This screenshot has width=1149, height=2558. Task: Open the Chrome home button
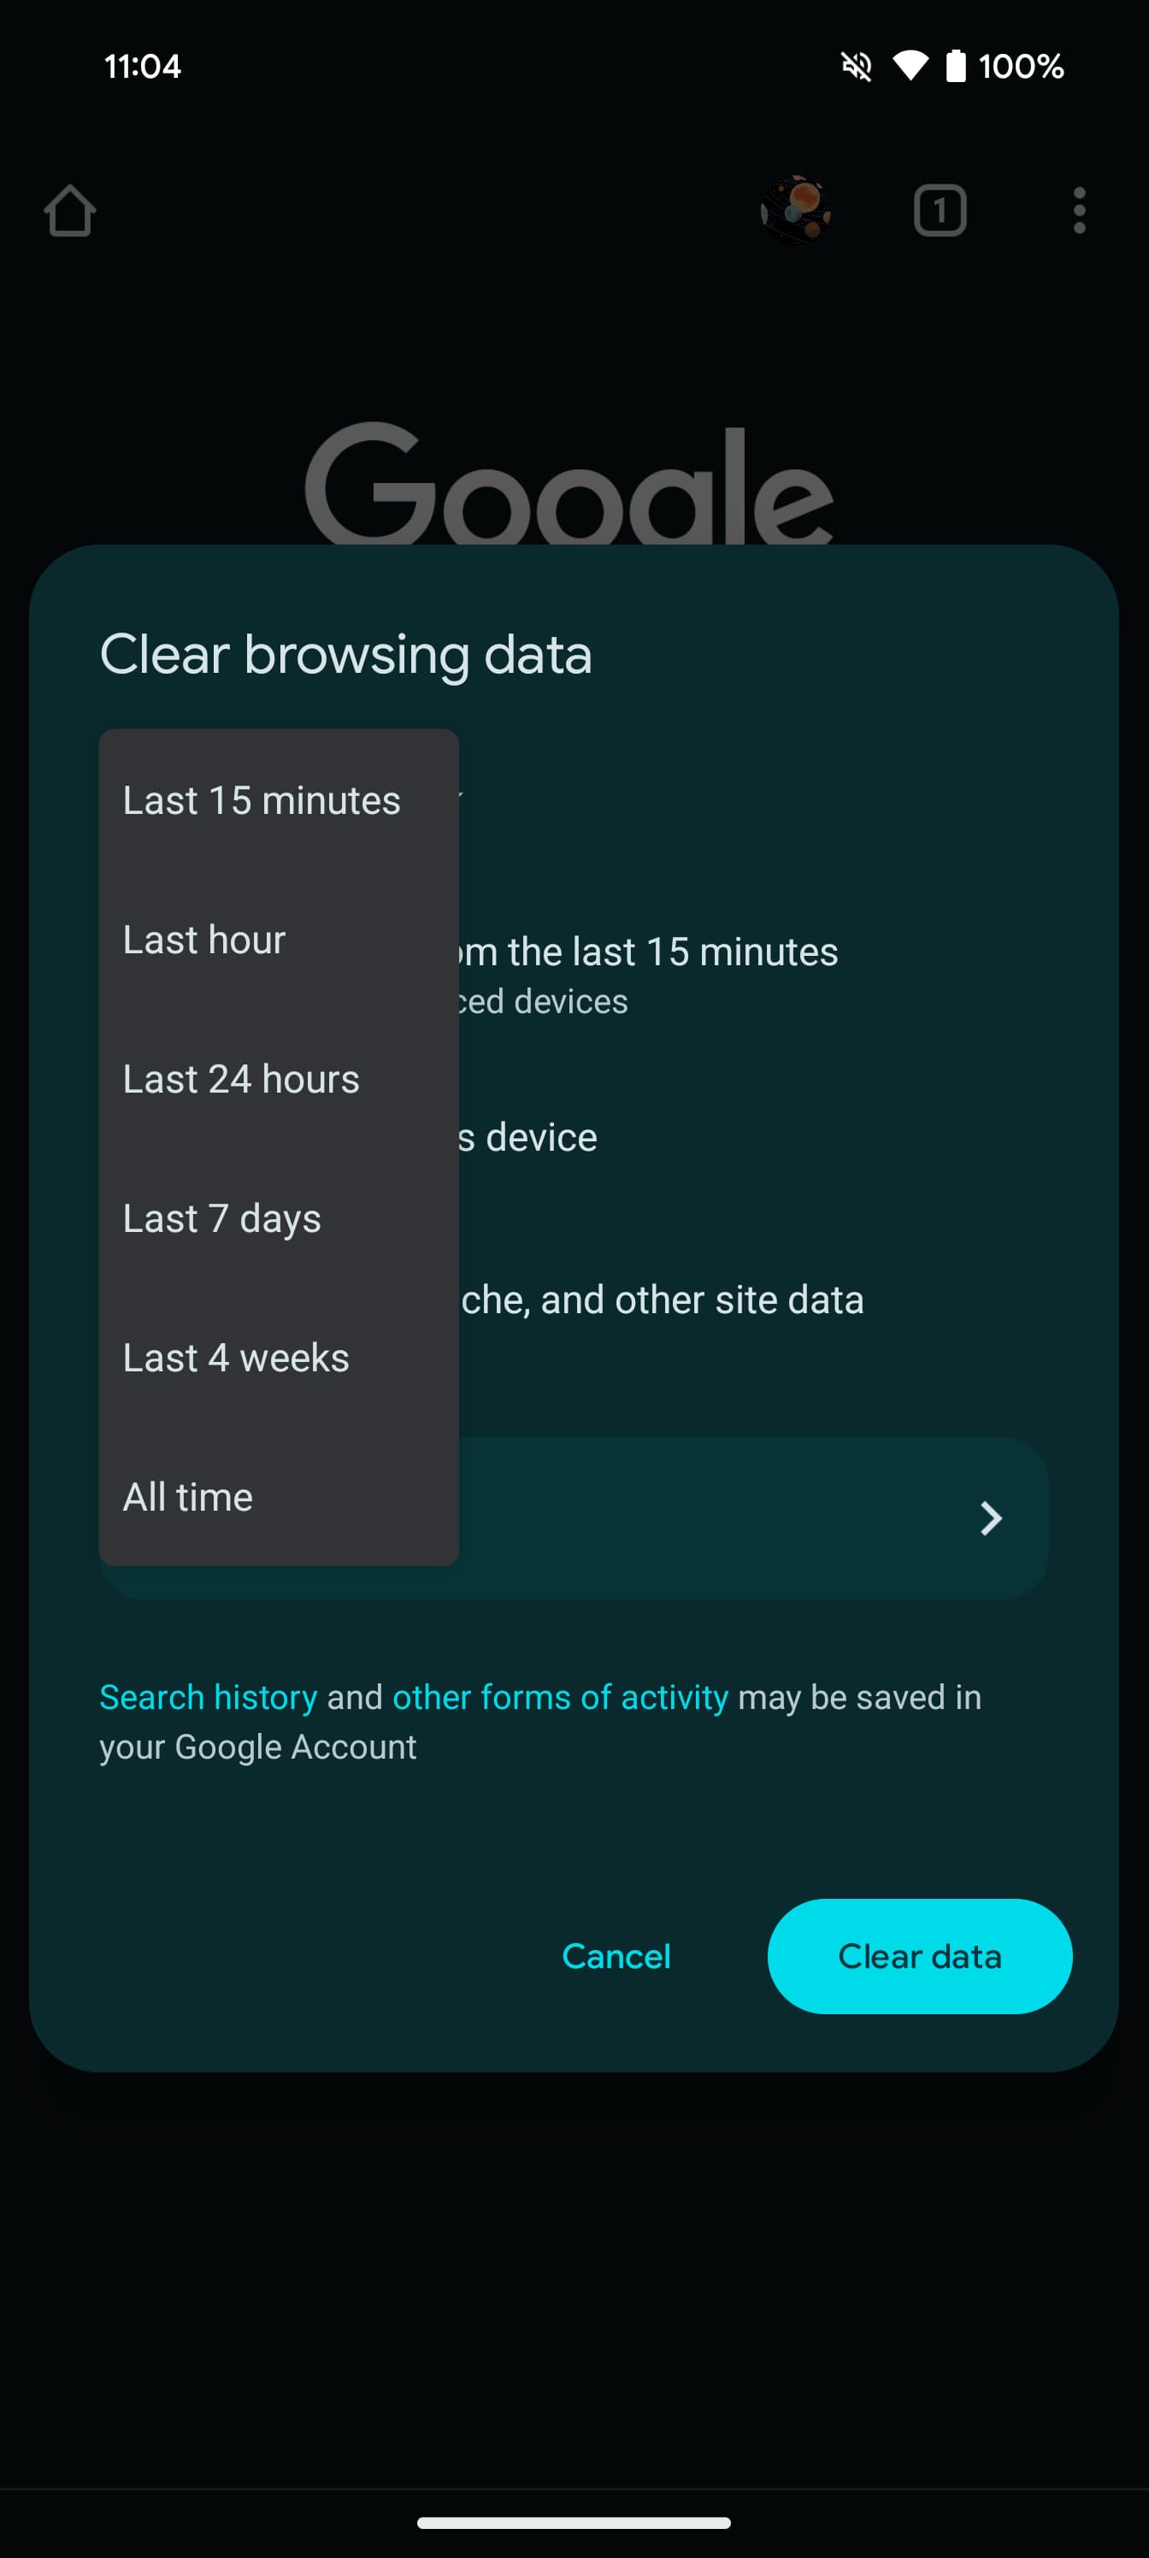pyautogui.click(x=70, y=209)
